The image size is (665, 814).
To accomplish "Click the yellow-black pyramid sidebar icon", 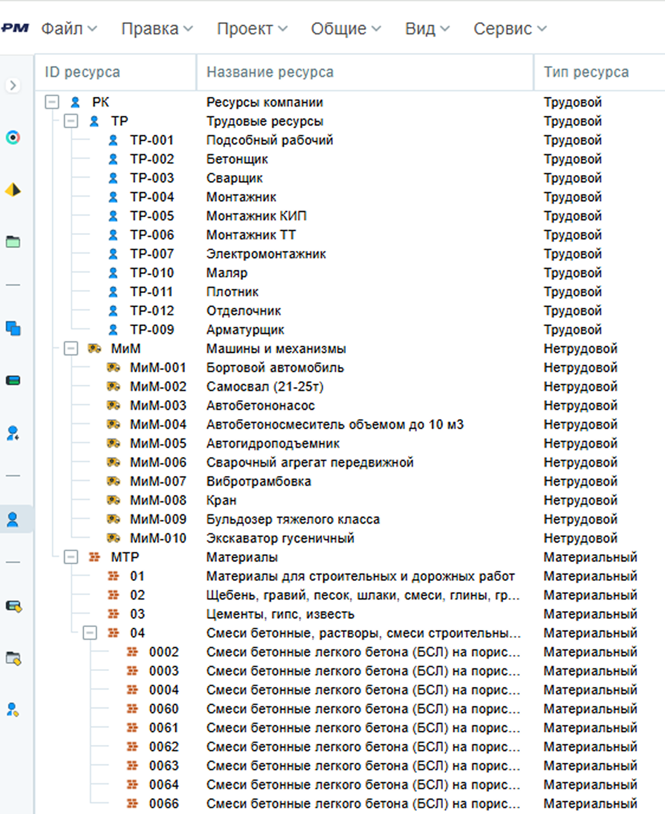I will (x=13, y=190).
